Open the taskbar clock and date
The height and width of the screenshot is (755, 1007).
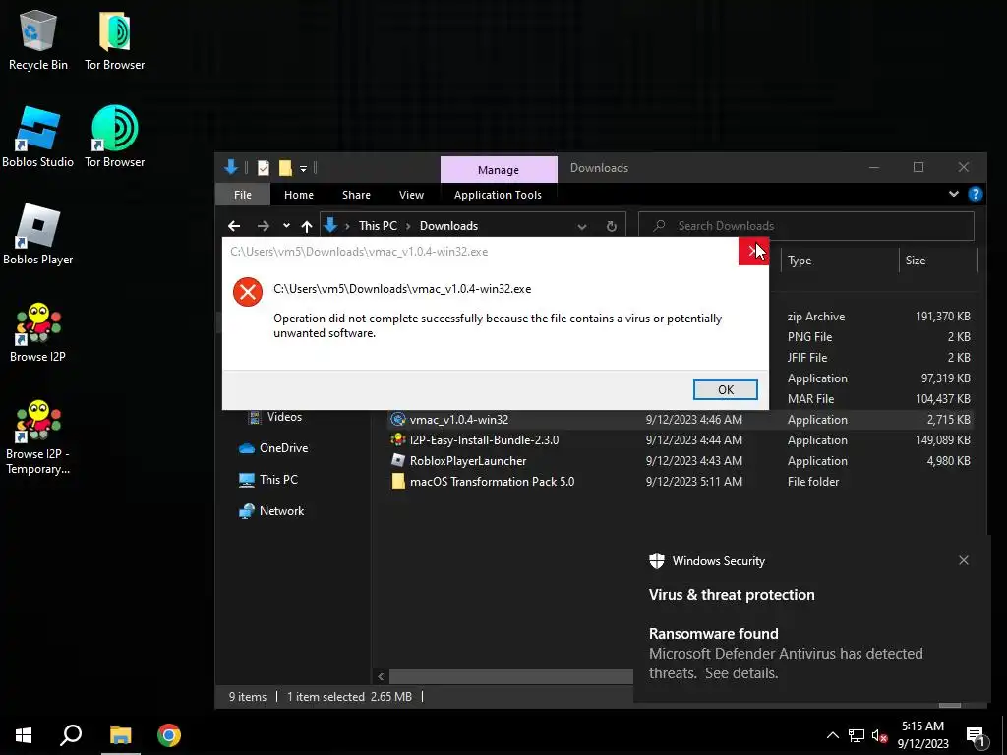pyautogui.click(x=922, y=735)
